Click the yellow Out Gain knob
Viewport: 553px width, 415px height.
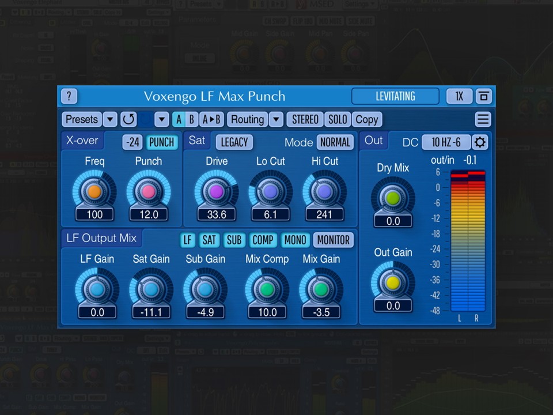pos(393,282)
